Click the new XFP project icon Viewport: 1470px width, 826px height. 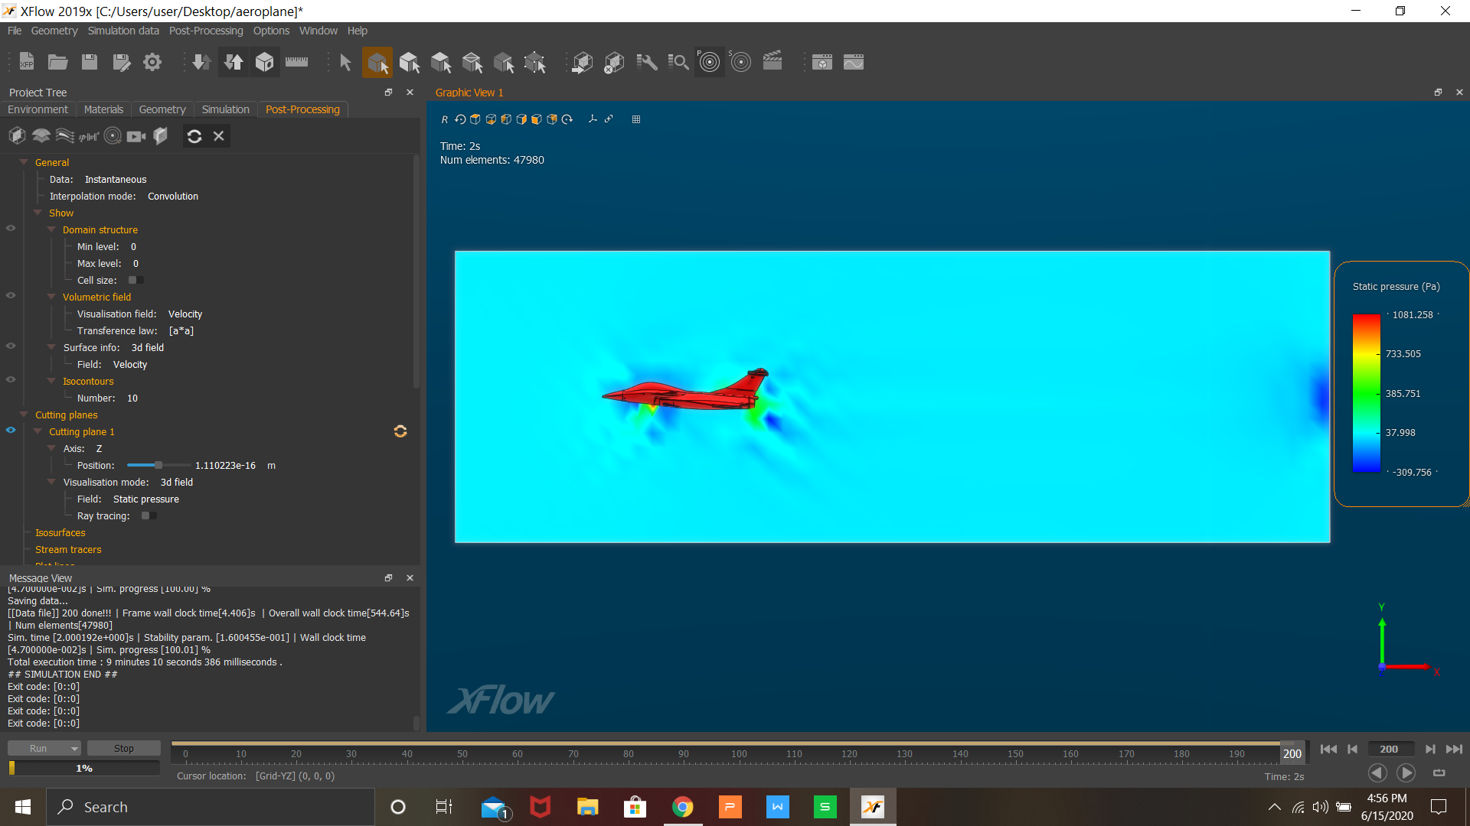[27, 62]
